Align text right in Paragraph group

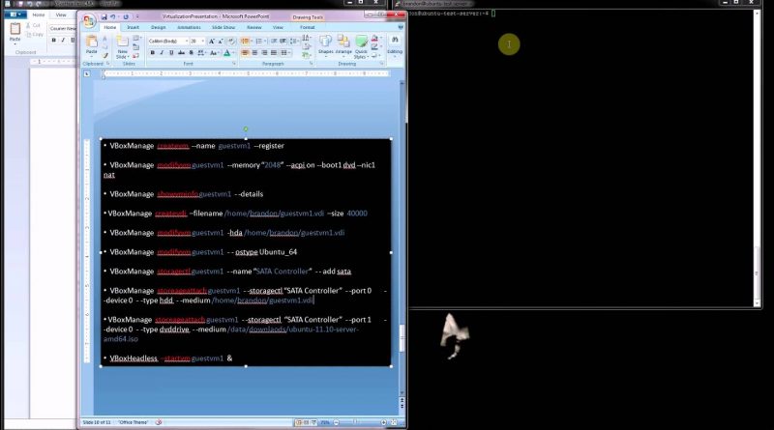[x=264, y=53]
